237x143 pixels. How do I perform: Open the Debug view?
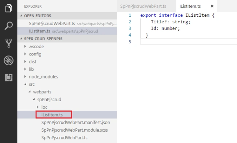[x=9, y=61]
